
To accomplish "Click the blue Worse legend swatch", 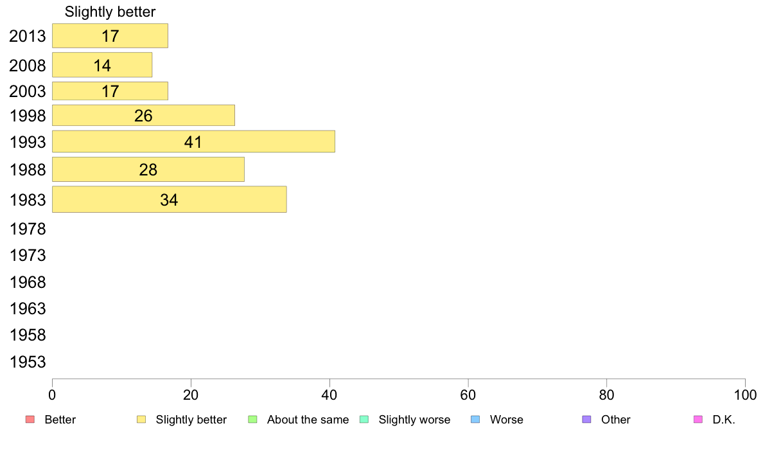I will point(475,420).
